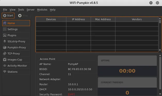The width and height of the screenshot is (162, 96).
Task: Click the Stop button icon
Action: pyautogui.click(x=20, y=15)
